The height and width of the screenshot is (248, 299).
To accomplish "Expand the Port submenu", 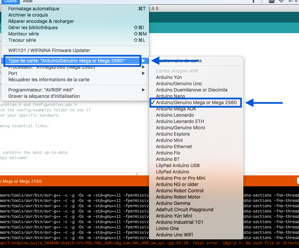I will tap(75, 73).
